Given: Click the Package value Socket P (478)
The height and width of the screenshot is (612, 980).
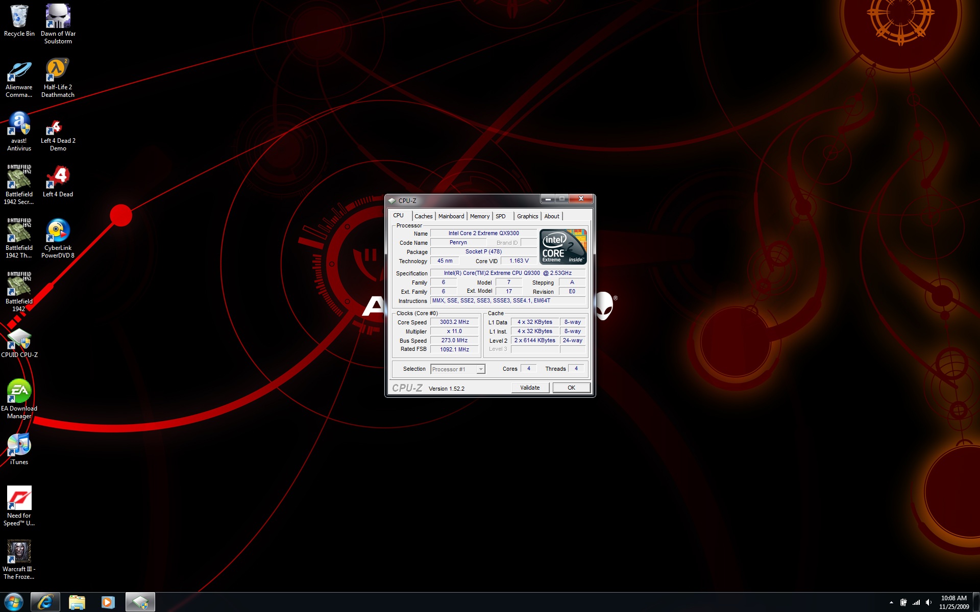Looking at the screenshot, I should [x=484, y=252].
